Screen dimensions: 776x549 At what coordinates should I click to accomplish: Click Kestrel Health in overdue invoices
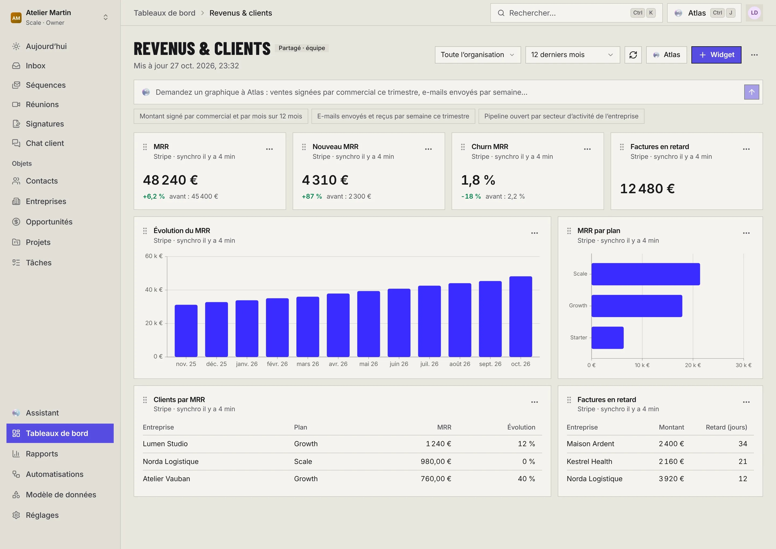(x=589, y=462)
